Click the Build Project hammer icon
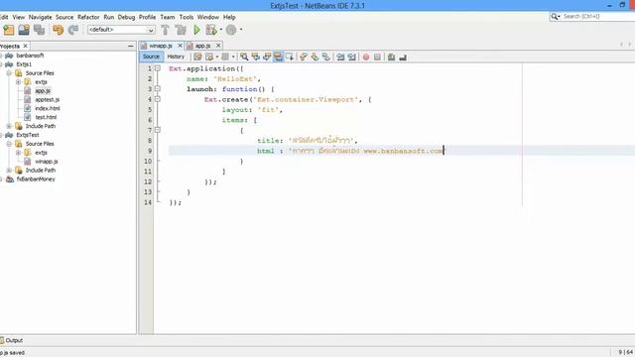Screen dimensions: 635x357 (166, 30)
